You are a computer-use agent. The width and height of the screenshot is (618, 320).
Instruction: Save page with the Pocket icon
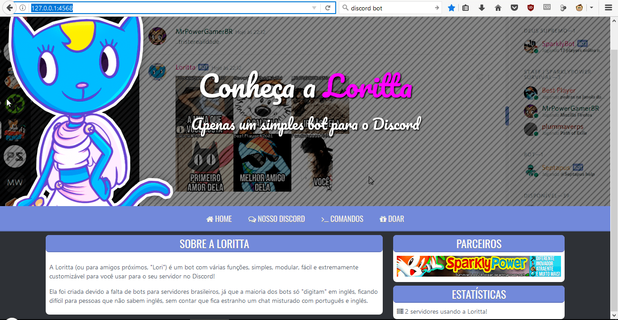(514, 8)
